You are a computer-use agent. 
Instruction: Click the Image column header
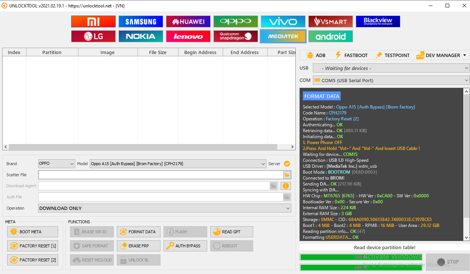[x=107, y=52]
